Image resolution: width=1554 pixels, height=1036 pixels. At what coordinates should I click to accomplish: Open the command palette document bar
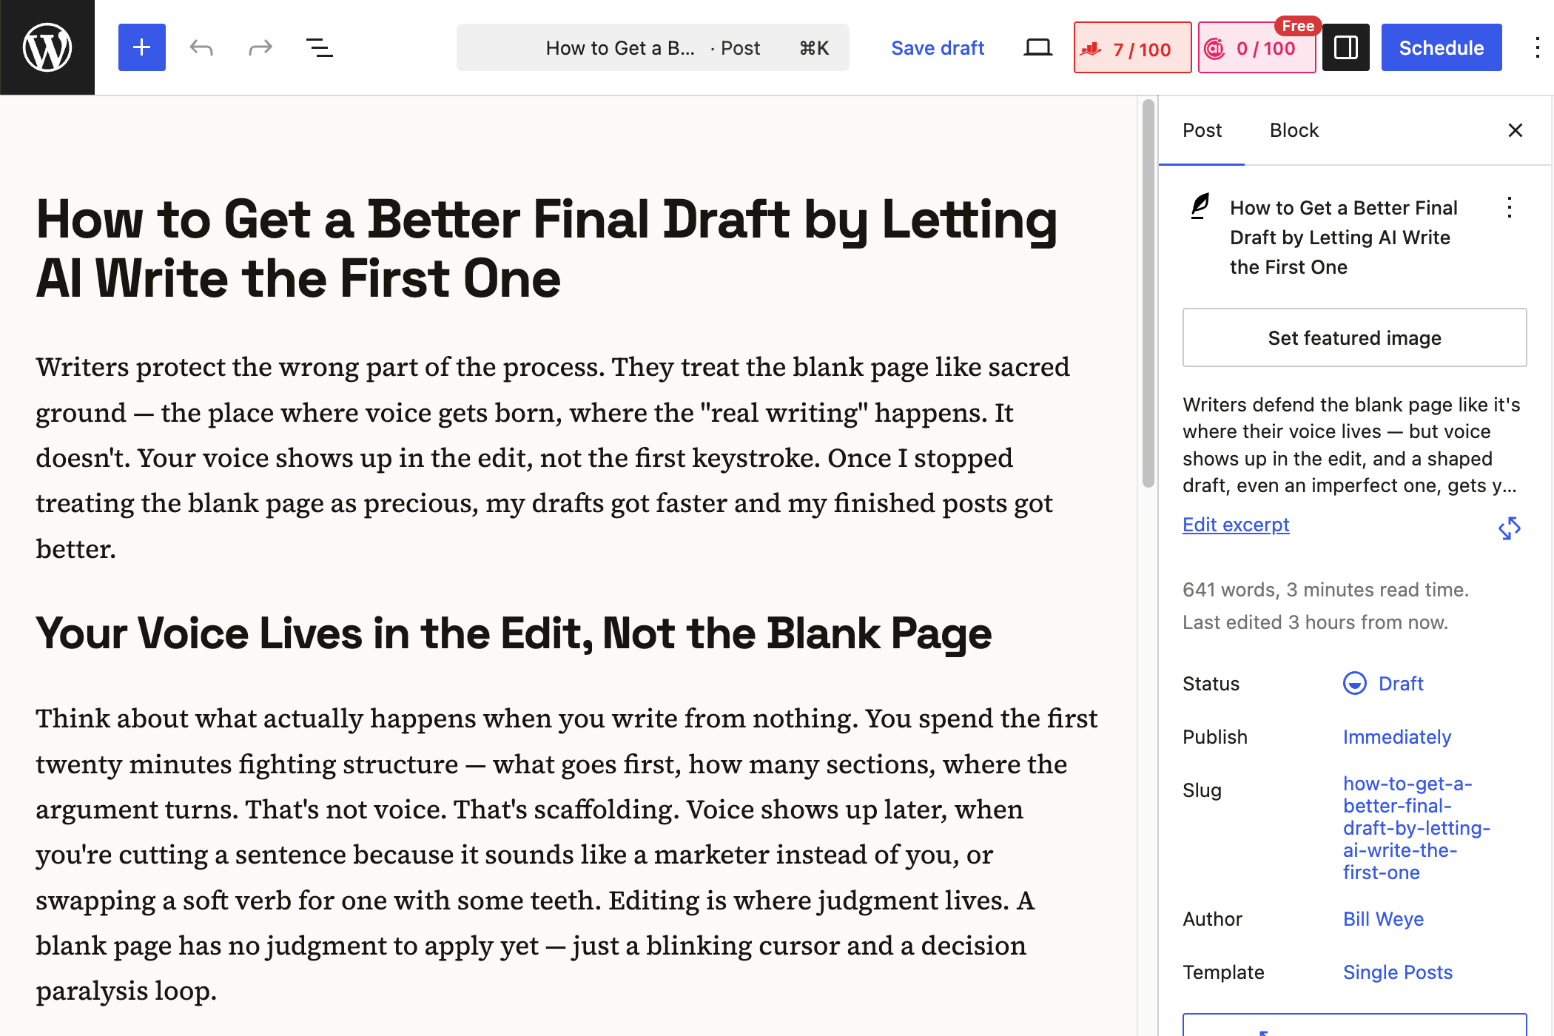(x=653, y=47)
